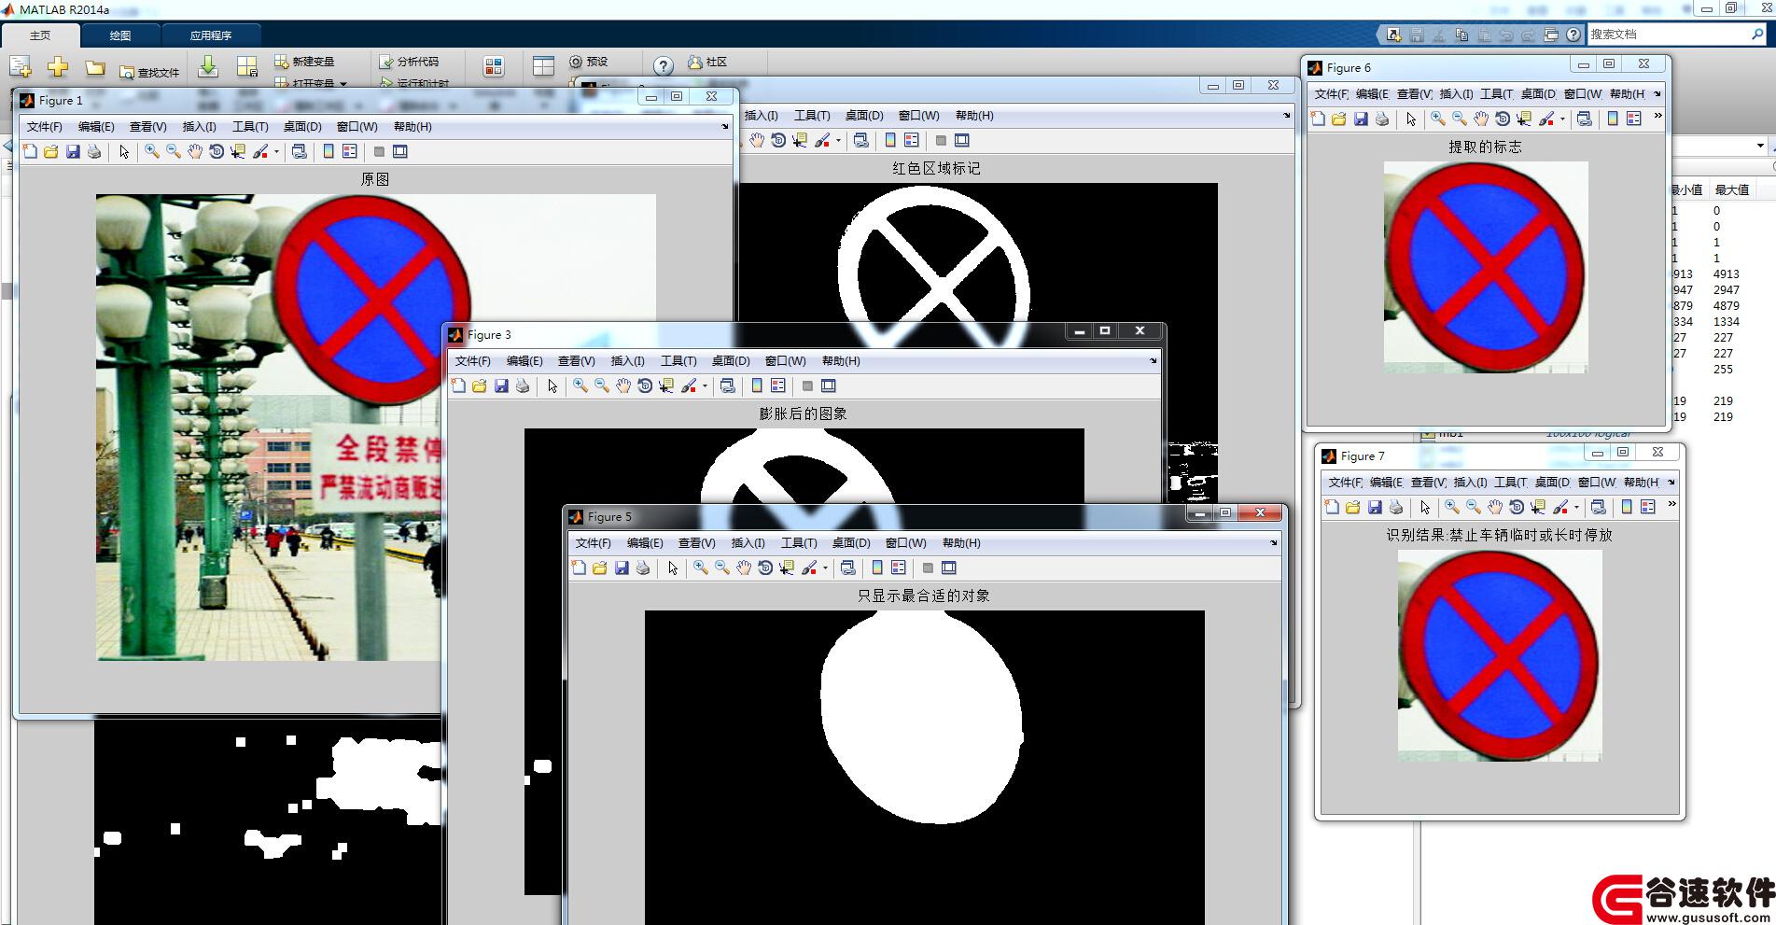1776x925 pixels.
Task: Click help icon in quick access toolbar
Action: pyautogui.click(x=1573, y=35)
